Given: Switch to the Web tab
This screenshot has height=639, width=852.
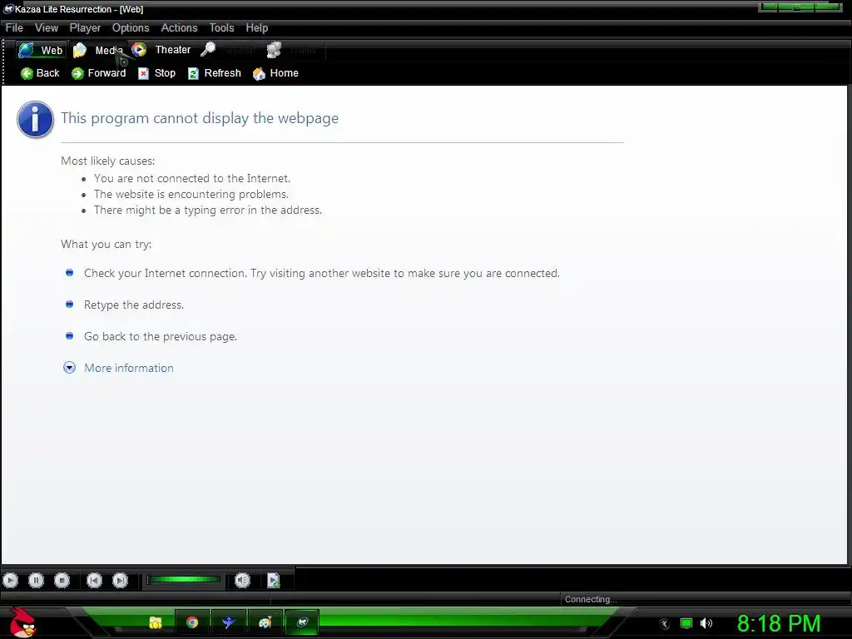Looking at the screenshot, I should 41,50.
